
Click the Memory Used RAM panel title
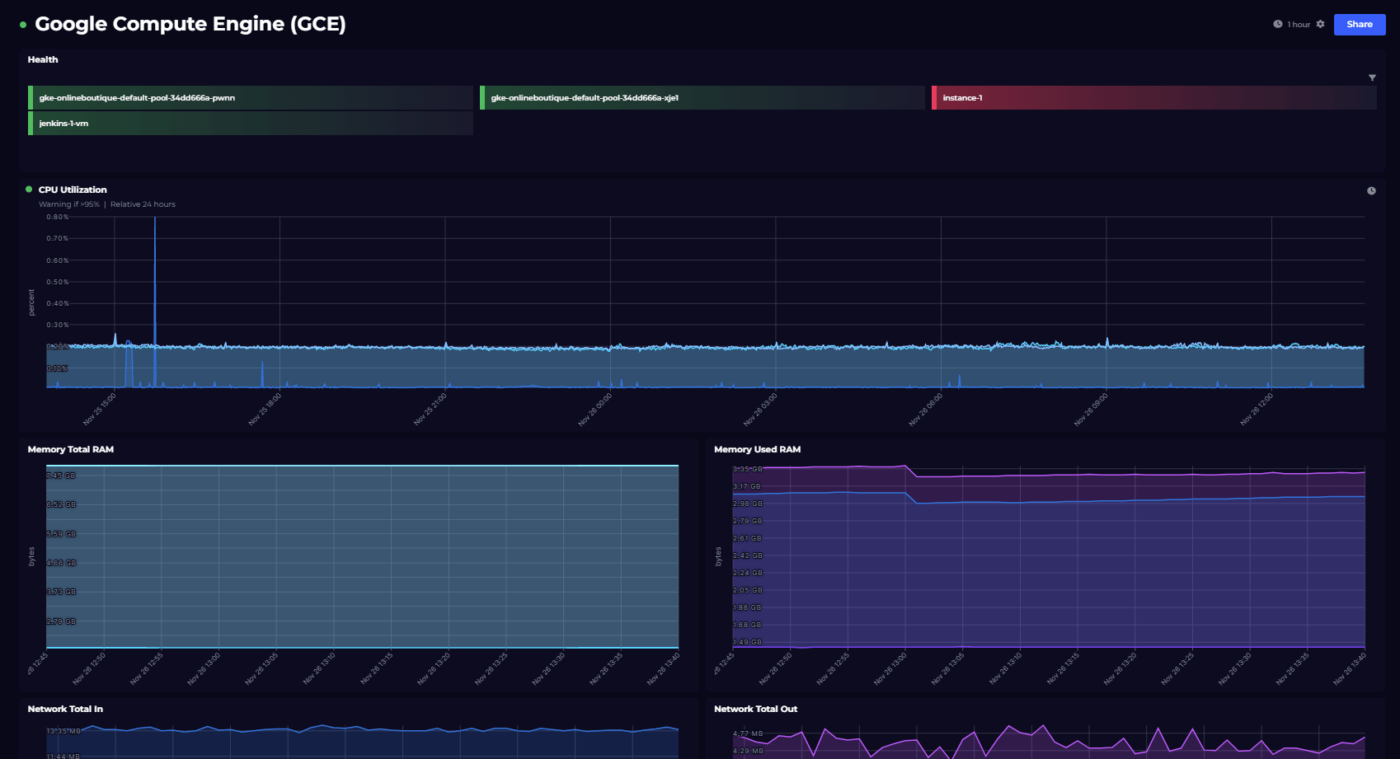pos(757,449)
